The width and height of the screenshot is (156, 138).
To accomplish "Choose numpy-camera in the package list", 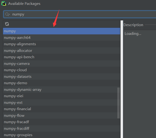I will point(62,64).
